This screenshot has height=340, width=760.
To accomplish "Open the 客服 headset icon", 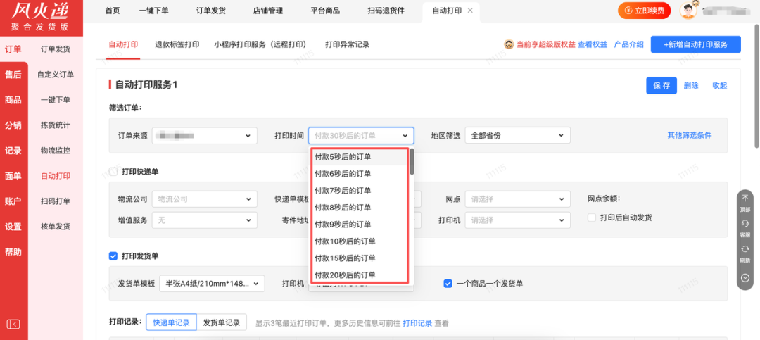I will 745,224.
